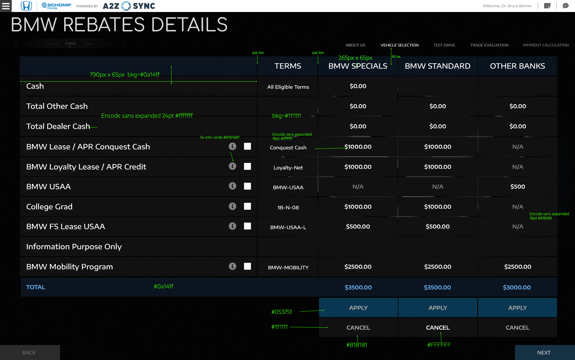Click the Honda logo icon

(x=26, y=6)
